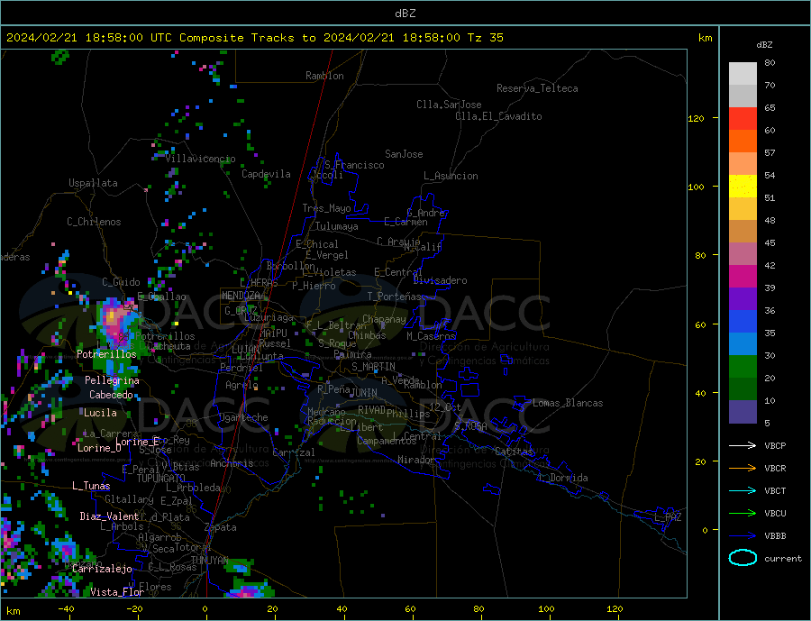The width and height of the screenshot is (811, 621).
Task: Click the magenta 39 dBZ legend swatch
Action: (x=743, y=276)
